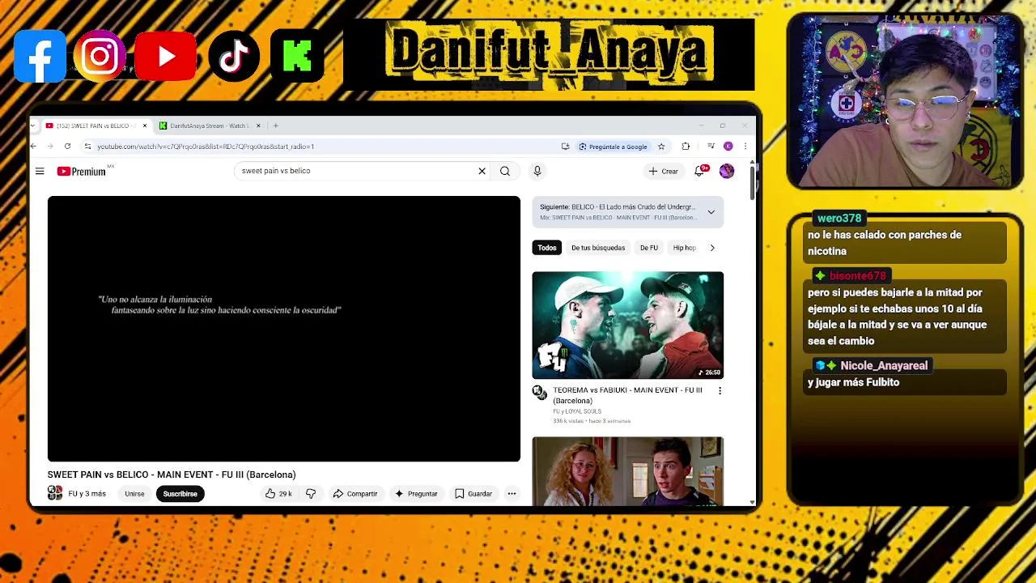
Task: View site information icon in the address bar
Action: pyautogui.click(x=87, y=147)
